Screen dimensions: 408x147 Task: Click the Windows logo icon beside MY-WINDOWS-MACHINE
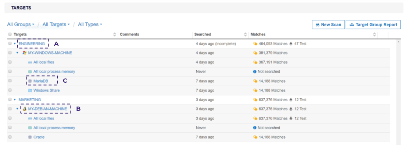(x=25, y=53)
